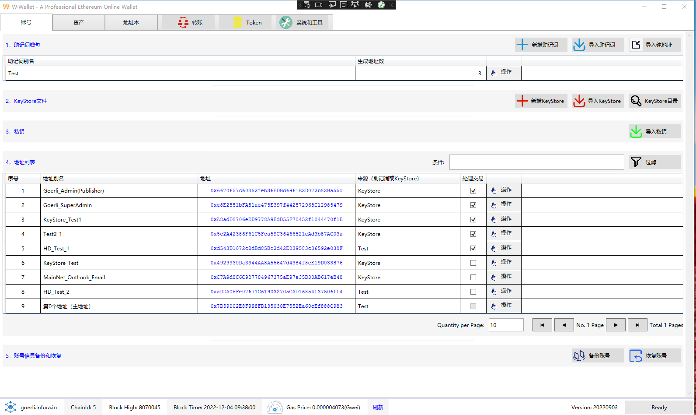Image resolution: width=696 pixels, height=415 pixels.
Task: Click 操作 for MainNet_OutLook_Email row
Action: pyautogui.click(x=504, y=277)
